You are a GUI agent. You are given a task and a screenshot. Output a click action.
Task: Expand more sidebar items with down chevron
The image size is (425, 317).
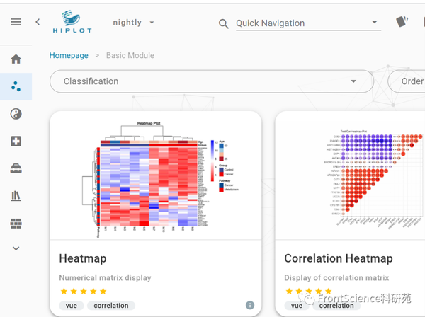pyautogui.click(x=16, y=248)
